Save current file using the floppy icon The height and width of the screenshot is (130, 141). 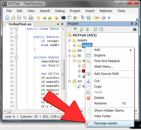[19, 18]
